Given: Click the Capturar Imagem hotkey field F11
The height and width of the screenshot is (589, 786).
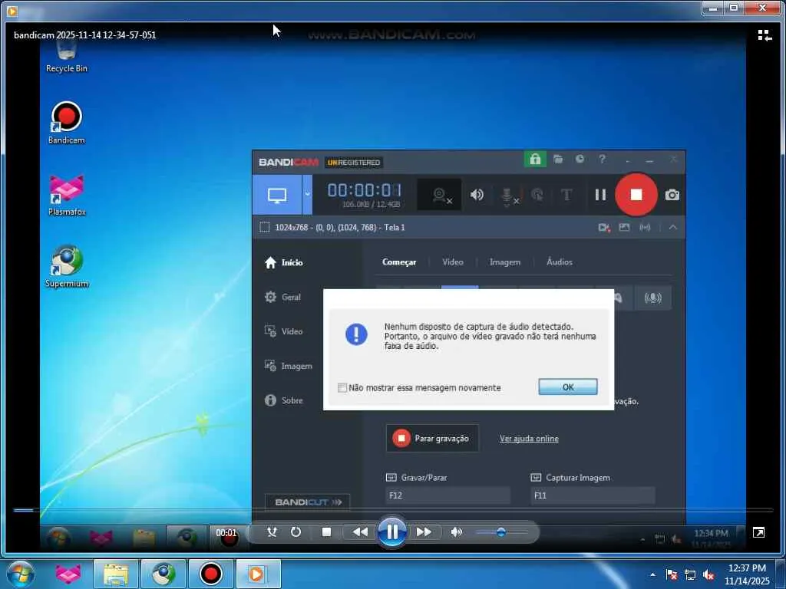Looking at the screenshot, I should (593, 495).
